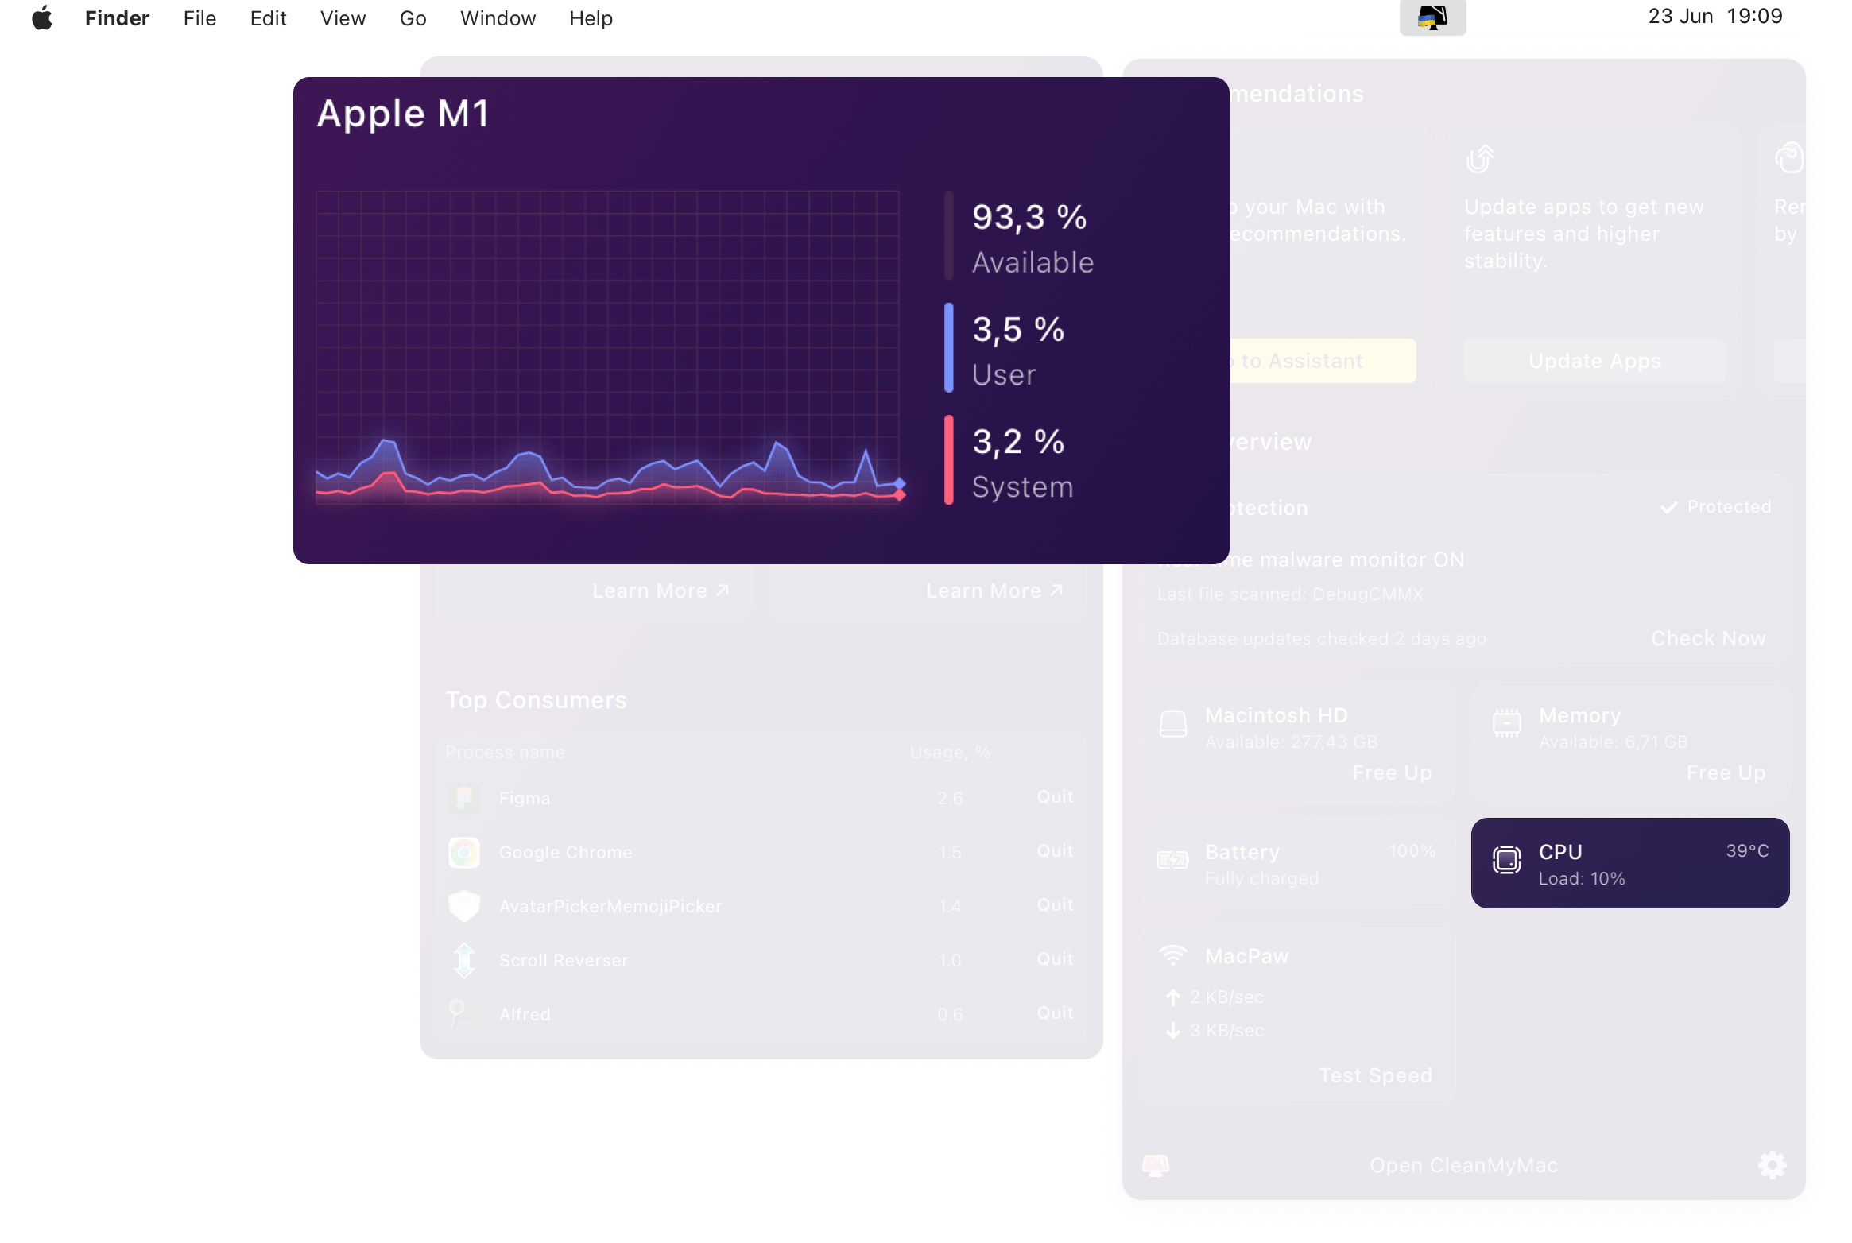Click the 3,5 % User value

pyautogui.click(x=1018, y=329)
